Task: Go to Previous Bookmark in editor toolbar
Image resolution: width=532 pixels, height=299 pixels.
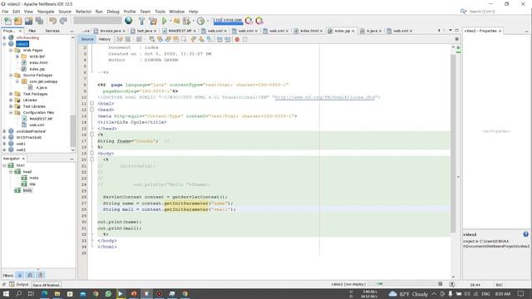Action: (x=194, y=39)
